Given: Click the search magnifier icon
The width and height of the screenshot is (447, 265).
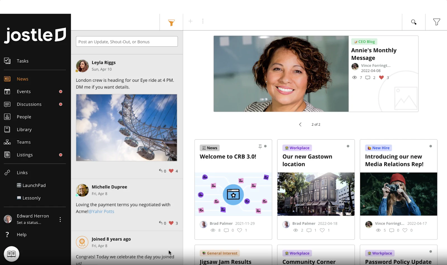Looking at the screenshot, I should 414,22.
